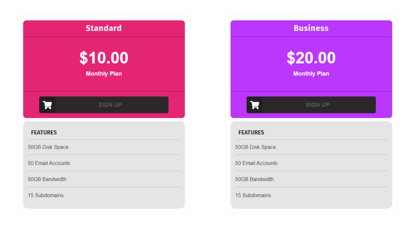Sign up for the Standard plan
This screenshot has width=416, height=234.
tap(104, 105)
